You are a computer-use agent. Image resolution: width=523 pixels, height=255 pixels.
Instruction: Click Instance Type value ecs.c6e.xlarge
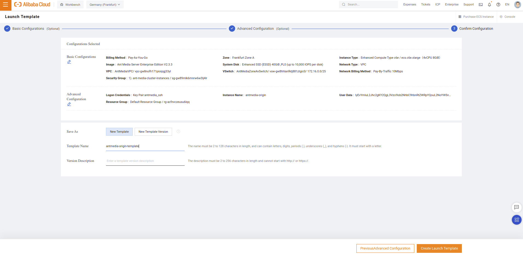coord(400,58)
